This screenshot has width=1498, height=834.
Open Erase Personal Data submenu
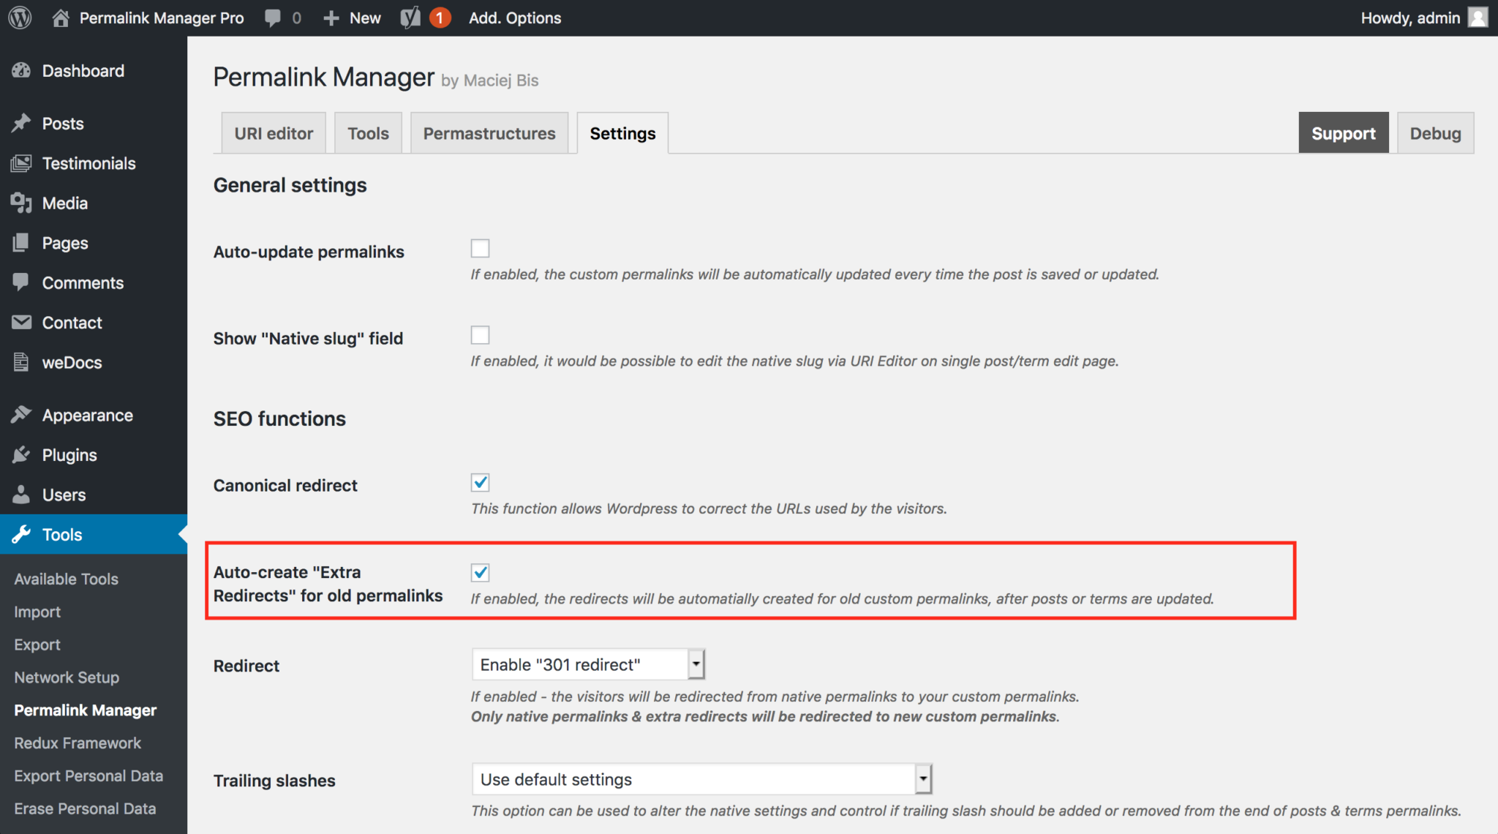(85, 808)
